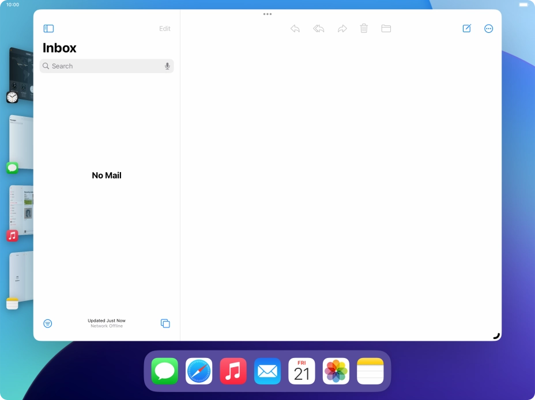The image size is (535, 400).
Task: Open Photos from the Dock
Action: click(336, 370)
